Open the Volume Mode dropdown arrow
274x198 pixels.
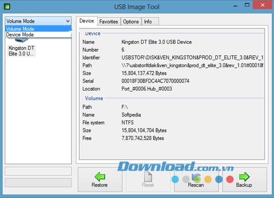[x=68, y=21]
